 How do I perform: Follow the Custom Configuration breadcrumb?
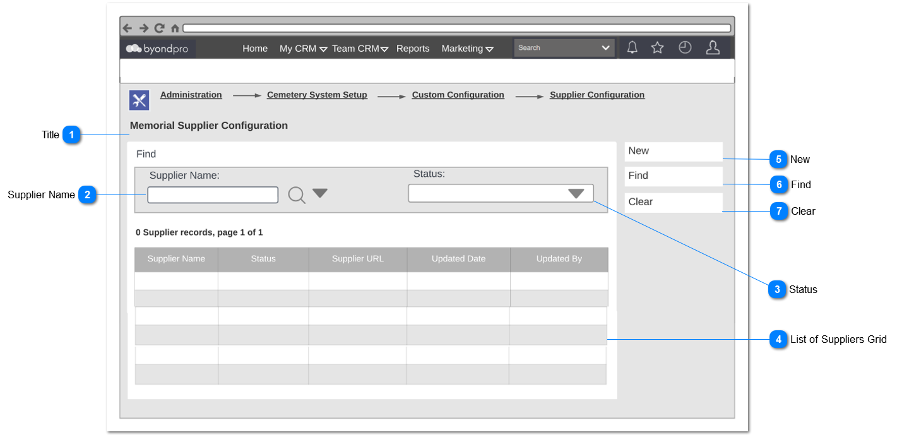point(458,95)
